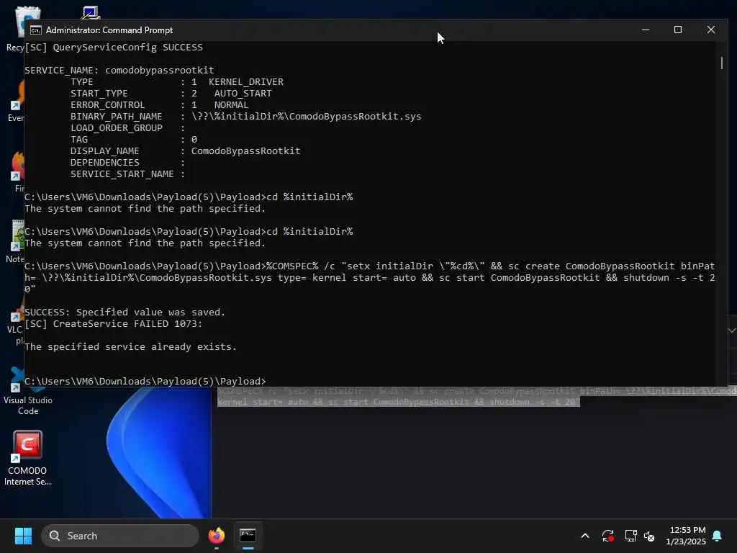Click 'The specified service already exists.'
The height and width of the screenshot is (553, 737).
tap(131, 346)
